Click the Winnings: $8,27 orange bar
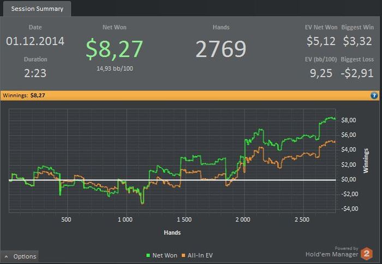The width and height of the screenshot is (382, 264). (x=190, y=95)
